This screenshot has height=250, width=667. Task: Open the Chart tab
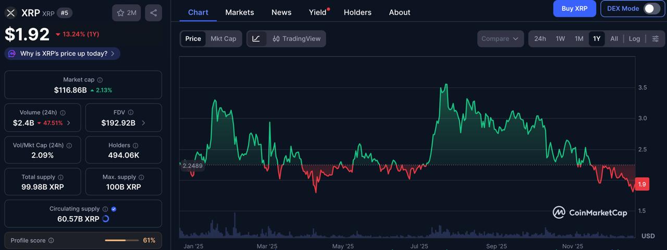point(198,12)
